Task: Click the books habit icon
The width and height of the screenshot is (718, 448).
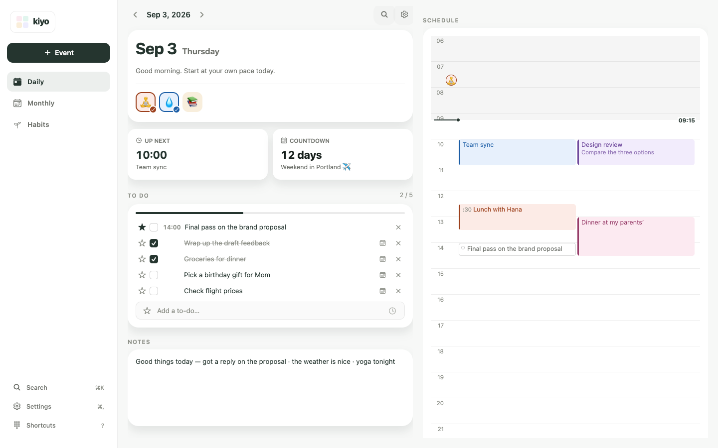Action: click(x=192, y=102)
